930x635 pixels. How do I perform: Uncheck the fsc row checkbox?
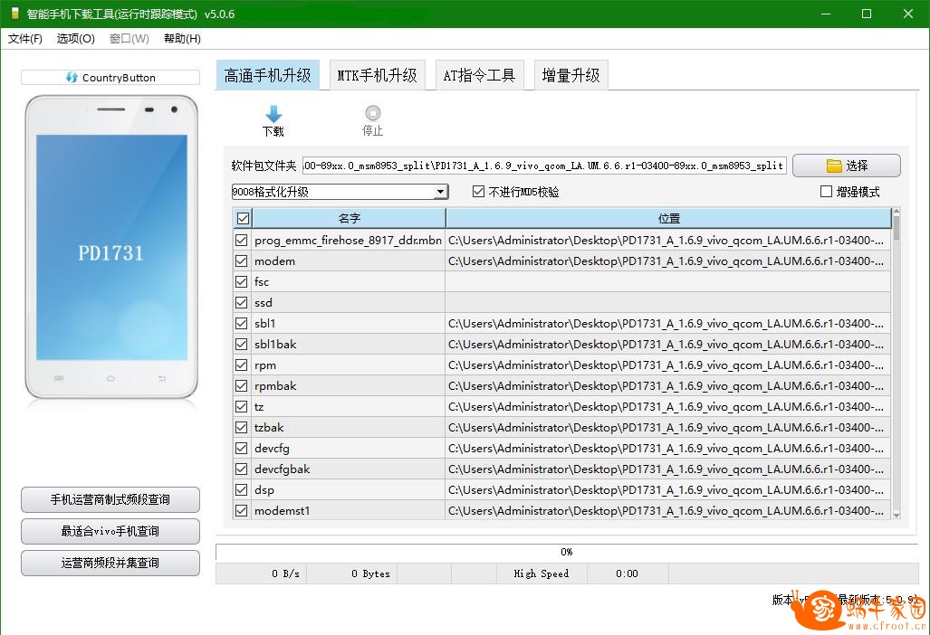[x=242, y=281]
